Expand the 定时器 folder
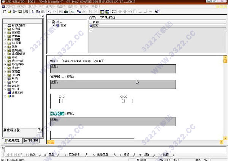This screenshot has height=161, width=228. click(x=5, y=71)
